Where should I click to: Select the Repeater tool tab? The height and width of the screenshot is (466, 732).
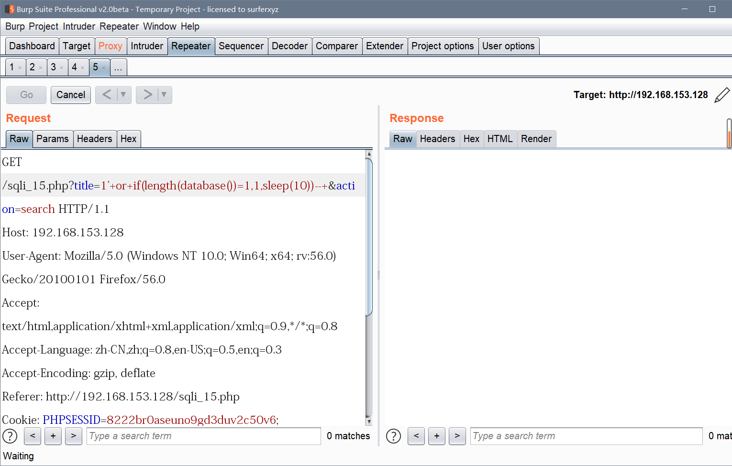pyautogui.click(x=191, y=46)
